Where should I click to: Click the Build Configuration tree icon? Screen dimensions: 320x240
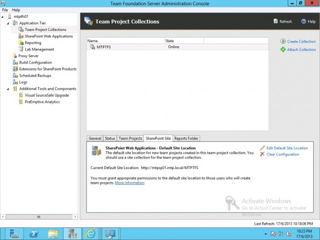pyautogui.click(x=15, y=62)
